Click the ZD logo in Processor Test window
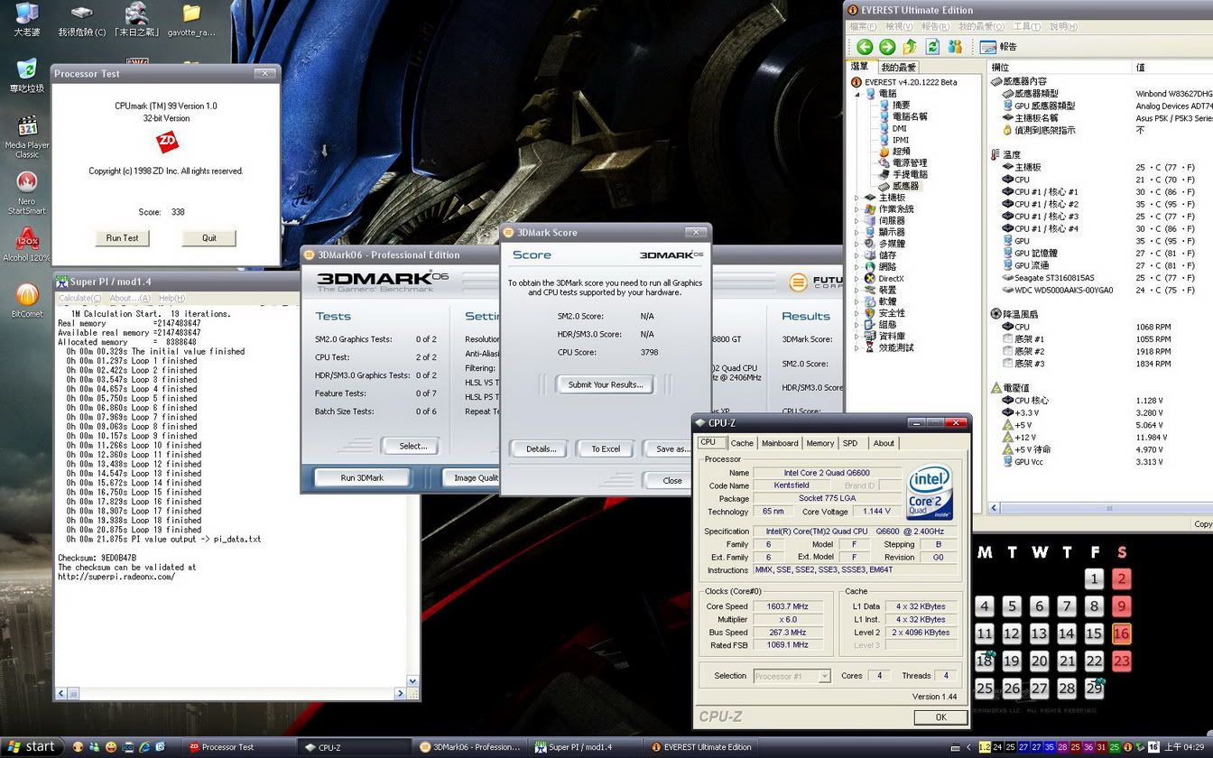1213x758 pixels. click(167, 142)
